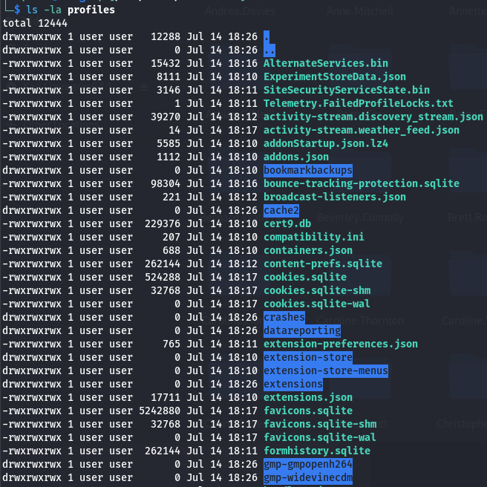Click cookies.sqlite-shm filename
Viewport: 487px width, 487px height.
(317, 290)
